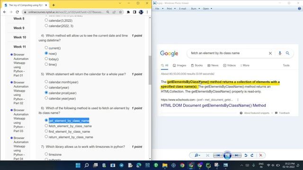Open PyCharm from taskbar
Screen dimensions: 303x170
[208, 165]
